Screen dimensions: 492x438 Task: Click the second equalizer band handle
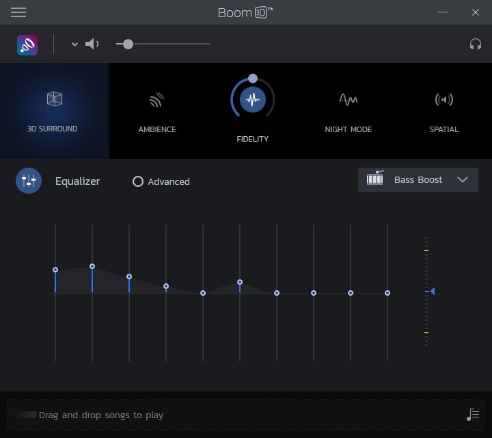coord(92,266)
